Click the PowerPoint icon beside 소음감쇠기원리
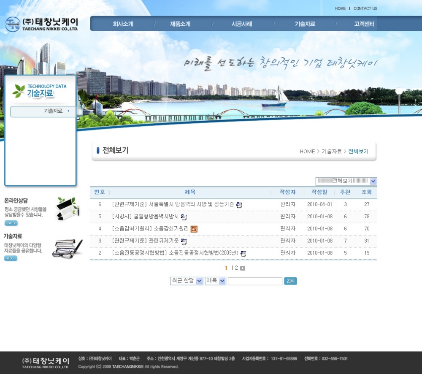 tap(194, 229)
